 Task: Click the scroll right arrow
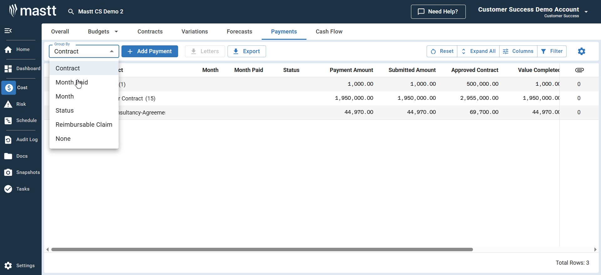595,250
